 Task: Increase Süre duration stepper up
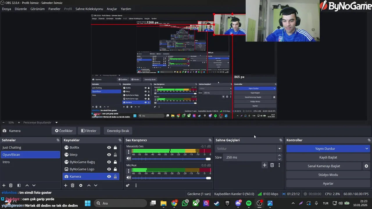(x=279, y=156)
